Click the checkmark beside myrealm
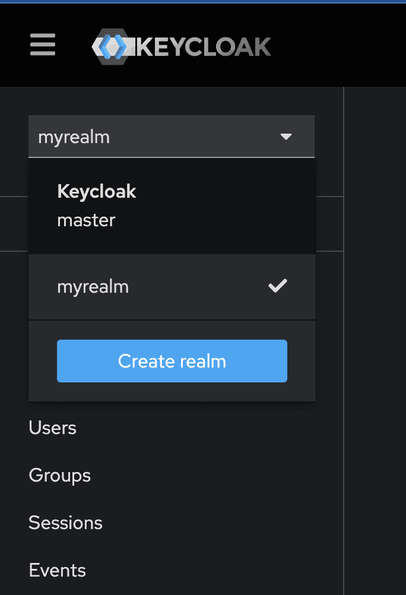The width and height of the screenshot is (406, 595). tap(277, 287)
